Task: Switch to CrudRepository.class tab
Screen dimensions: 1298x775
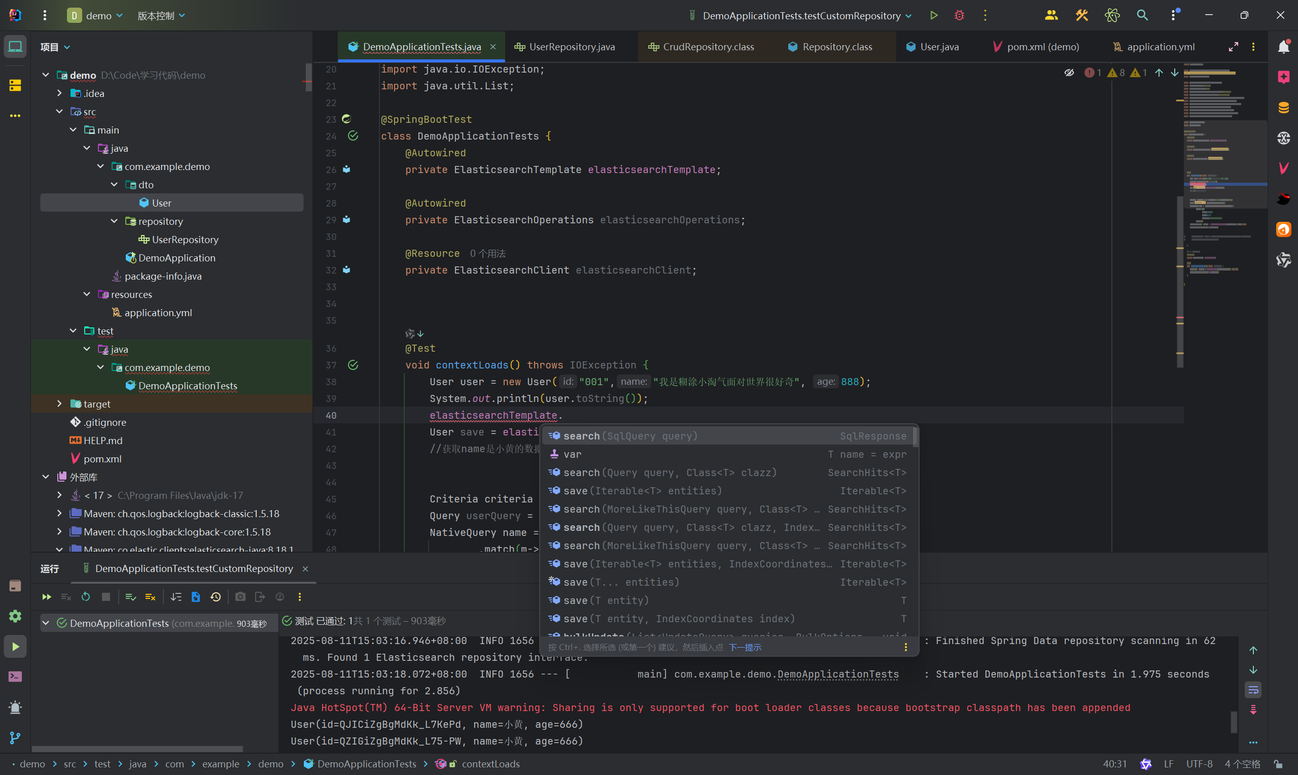Action: 701,47
